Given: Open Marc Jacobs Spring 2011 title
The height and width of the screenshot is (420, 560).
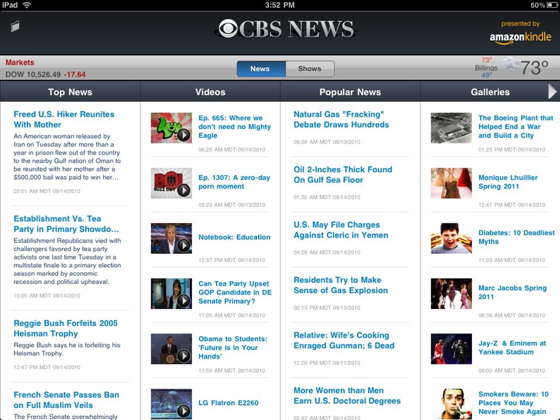Looking at the screenshot, I should [x=513, y=292].
